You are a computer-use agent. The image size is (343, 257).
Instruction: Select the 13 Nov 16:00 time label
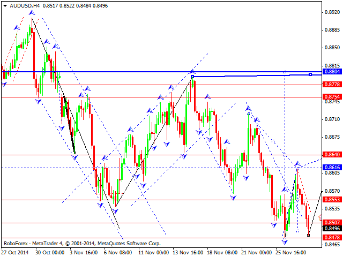tap(188, 252)
